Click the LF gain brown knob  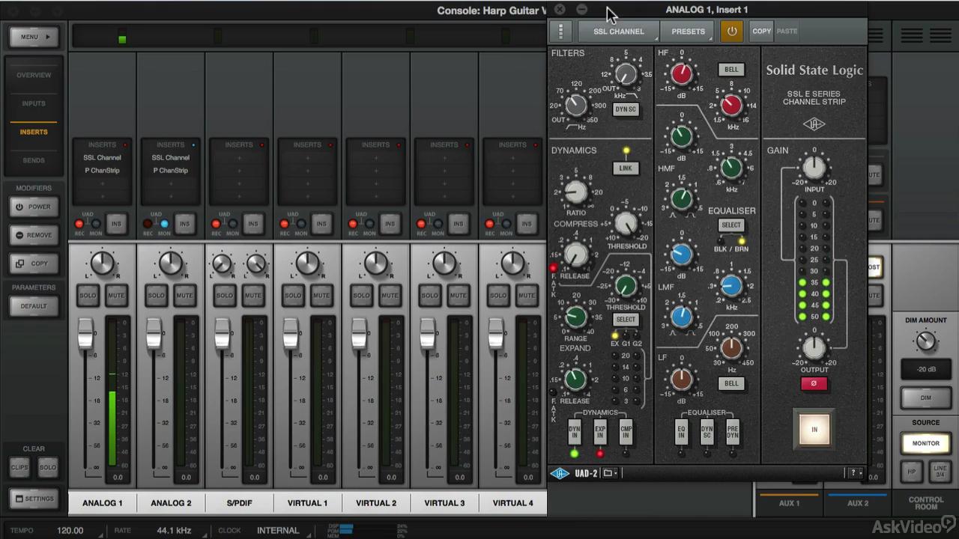point(681,380)
